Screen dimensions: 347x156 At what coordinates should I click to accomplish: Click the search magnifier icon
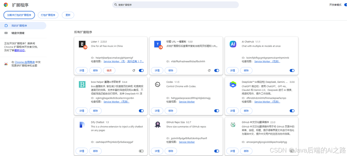pyautogui.click(x=116, y=5)
